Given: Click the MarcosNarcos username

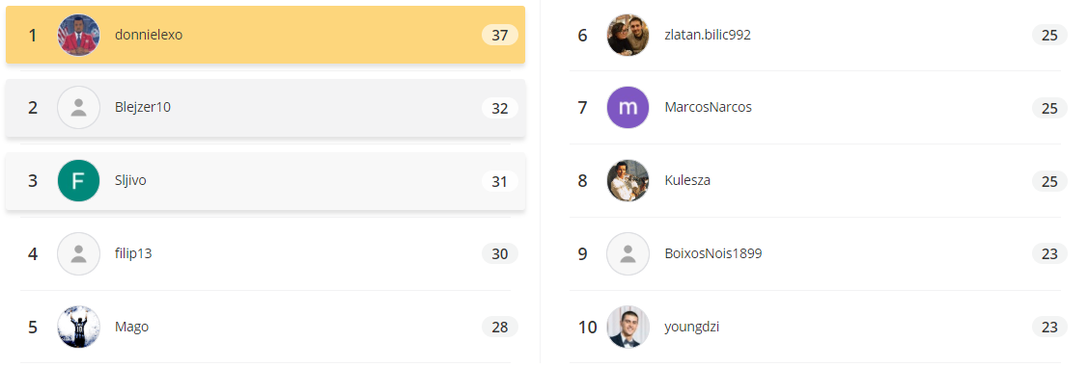Looking at the screenshot, I should coord(708,108).
